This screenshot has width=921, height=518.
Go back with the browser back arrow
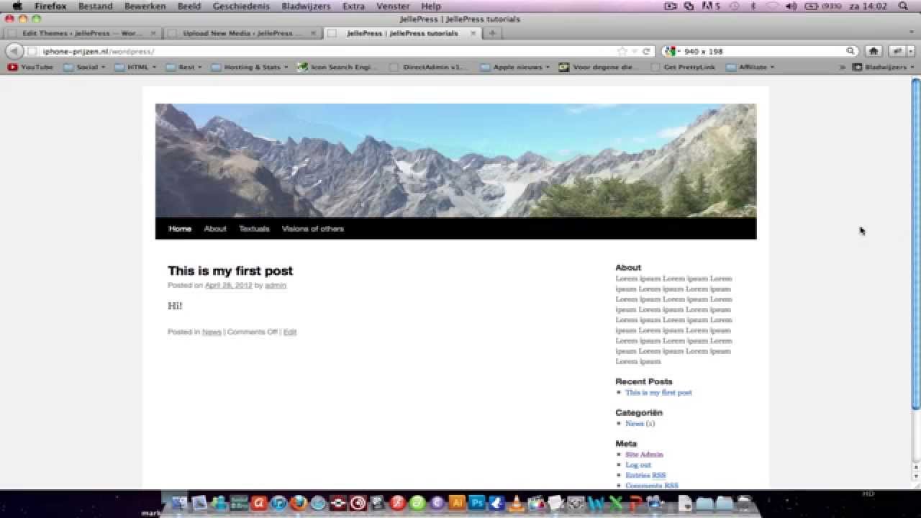(14, 51)
